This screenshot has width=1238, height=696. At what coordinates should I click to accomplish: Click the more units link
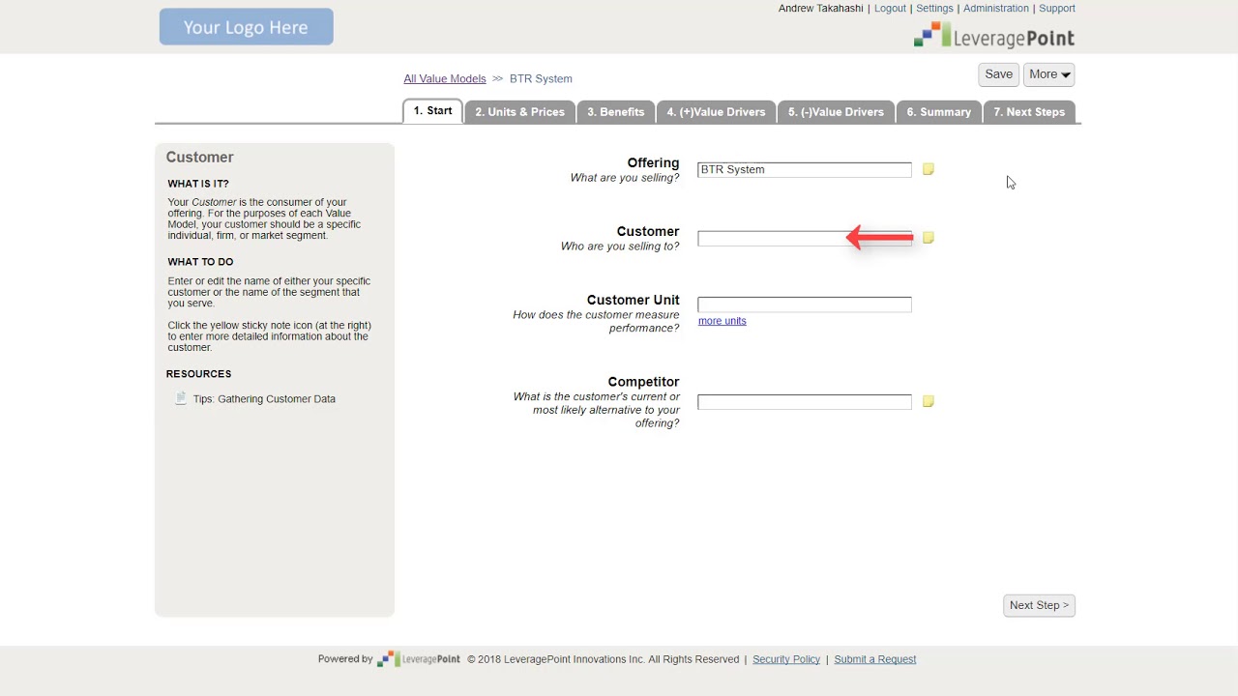(722, 321)
